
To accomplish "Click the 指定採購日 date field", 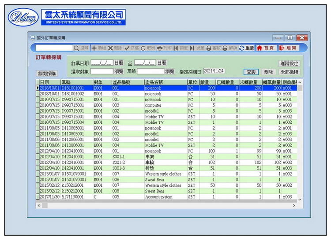I will coord(214,71).
